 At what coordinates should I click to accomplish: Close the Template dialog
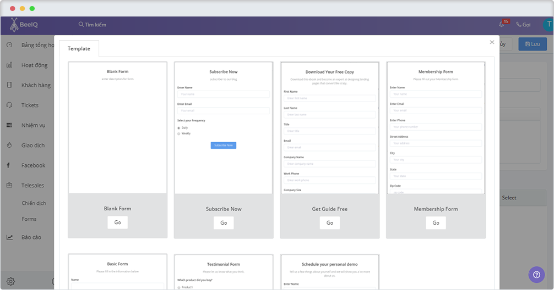[x=492, y=42]
